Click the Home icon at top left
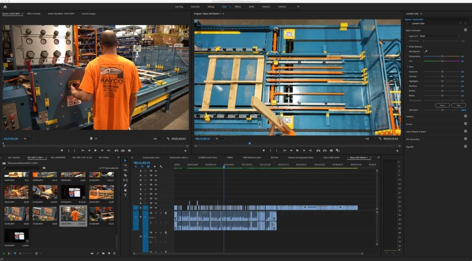Screen dimensions: 472x261 5,7
